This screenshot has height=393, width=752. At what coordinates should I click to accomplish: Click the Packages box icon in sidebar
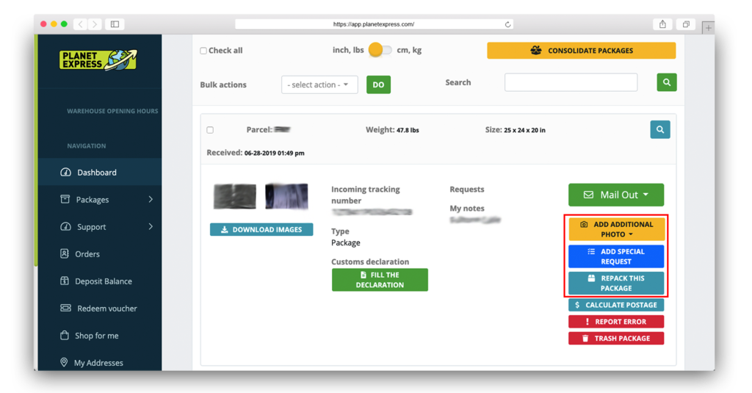(x=65, y=199)
